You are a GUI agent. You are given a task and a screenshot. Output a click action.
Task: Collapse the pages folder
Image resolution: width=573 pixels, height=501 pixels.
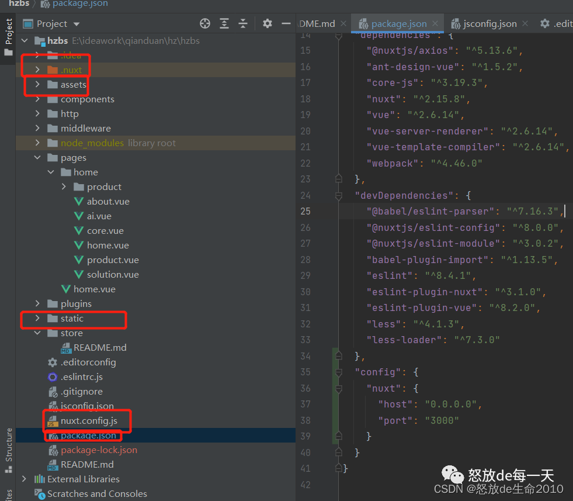click(37, 158)
